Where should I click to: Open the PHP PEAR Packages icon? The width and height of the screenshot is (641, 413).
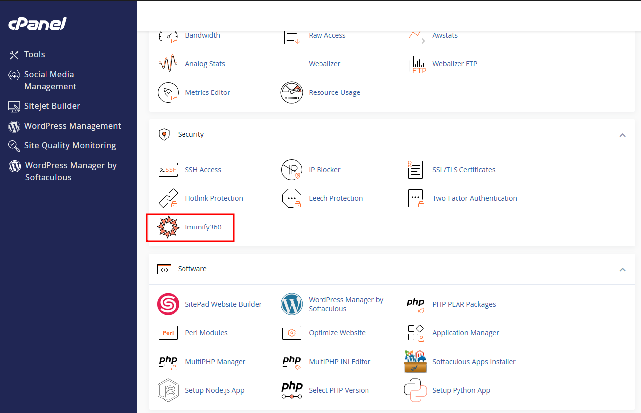(415, 305)
